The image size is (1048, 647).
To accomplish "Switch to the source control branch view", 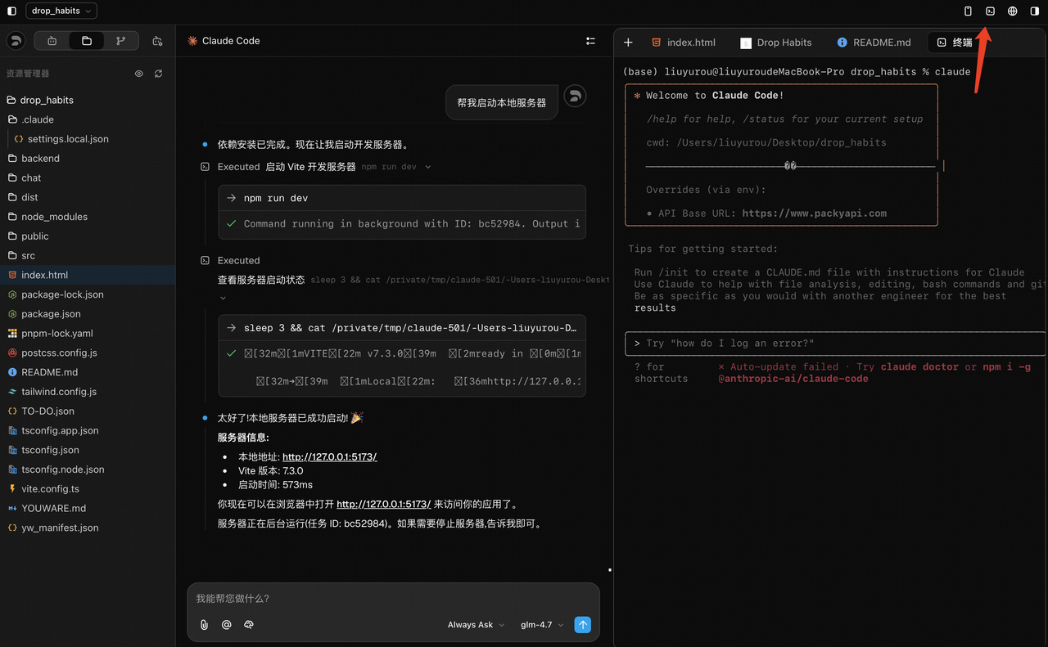I will click(121, 41).
